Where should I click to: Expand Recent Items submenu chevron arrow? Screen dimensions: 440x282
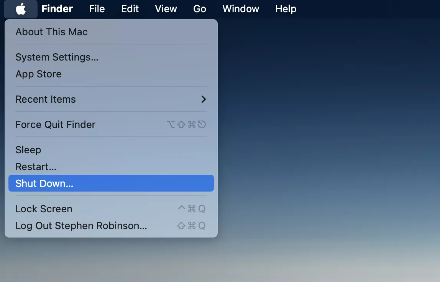tap(204, 99)
